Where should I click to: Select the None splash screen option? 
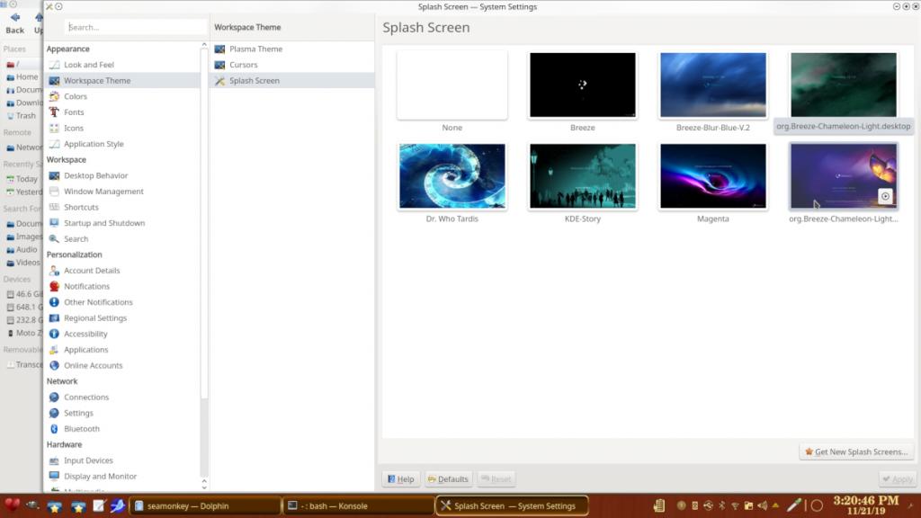click(x=452, y=85)
